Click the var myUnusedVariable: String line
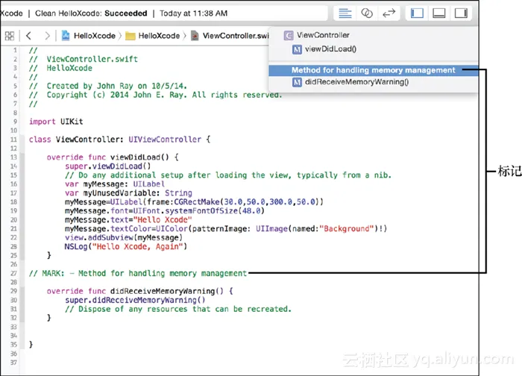The image size is (522, 376). tap(128, 193)
